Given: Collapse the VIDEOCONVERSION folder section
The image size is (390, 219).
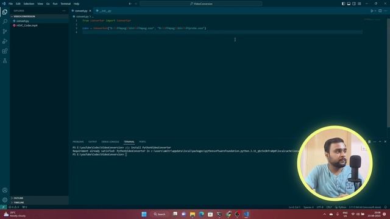Looking at the screenshot, I should (39, 16).
